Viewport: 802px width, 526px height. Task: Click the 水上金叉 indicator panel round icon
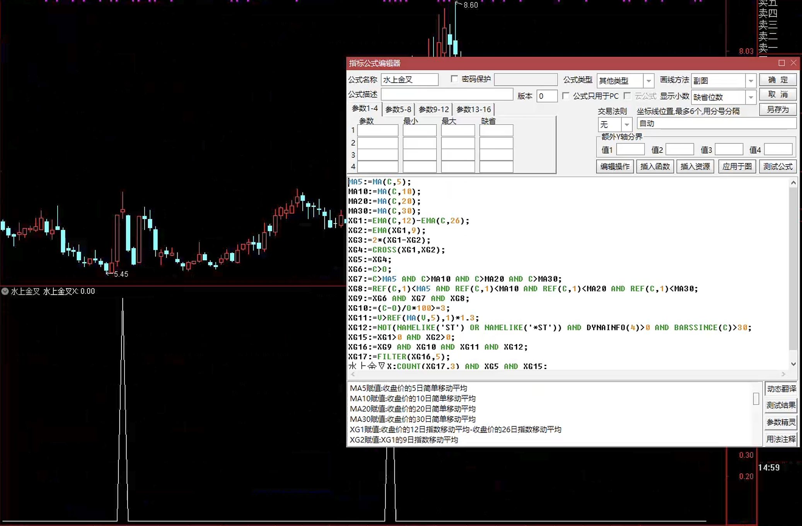(x=5, y=291)
